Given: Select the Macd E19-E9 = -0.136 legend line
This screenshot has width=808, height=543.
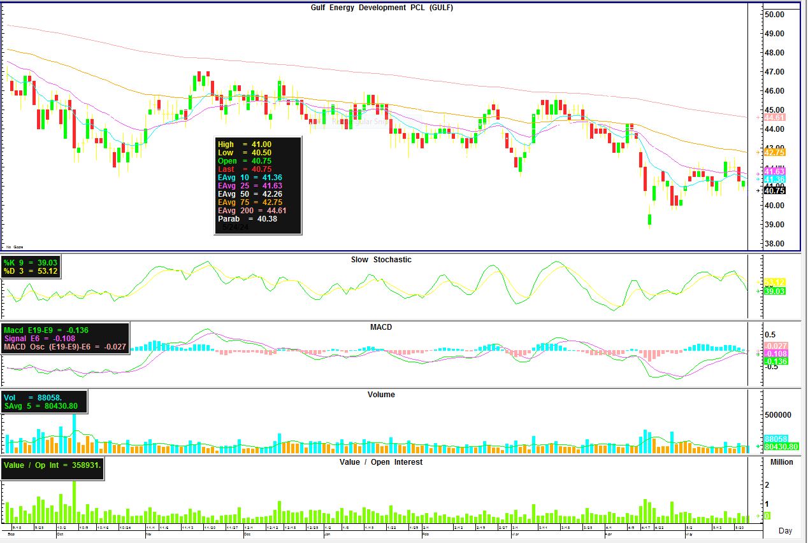Looking at the screenshot, I should 46,330.
